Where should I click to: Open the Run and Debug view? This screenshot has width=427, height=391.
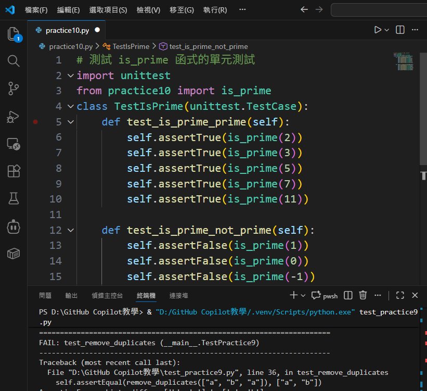click(14, 117)
